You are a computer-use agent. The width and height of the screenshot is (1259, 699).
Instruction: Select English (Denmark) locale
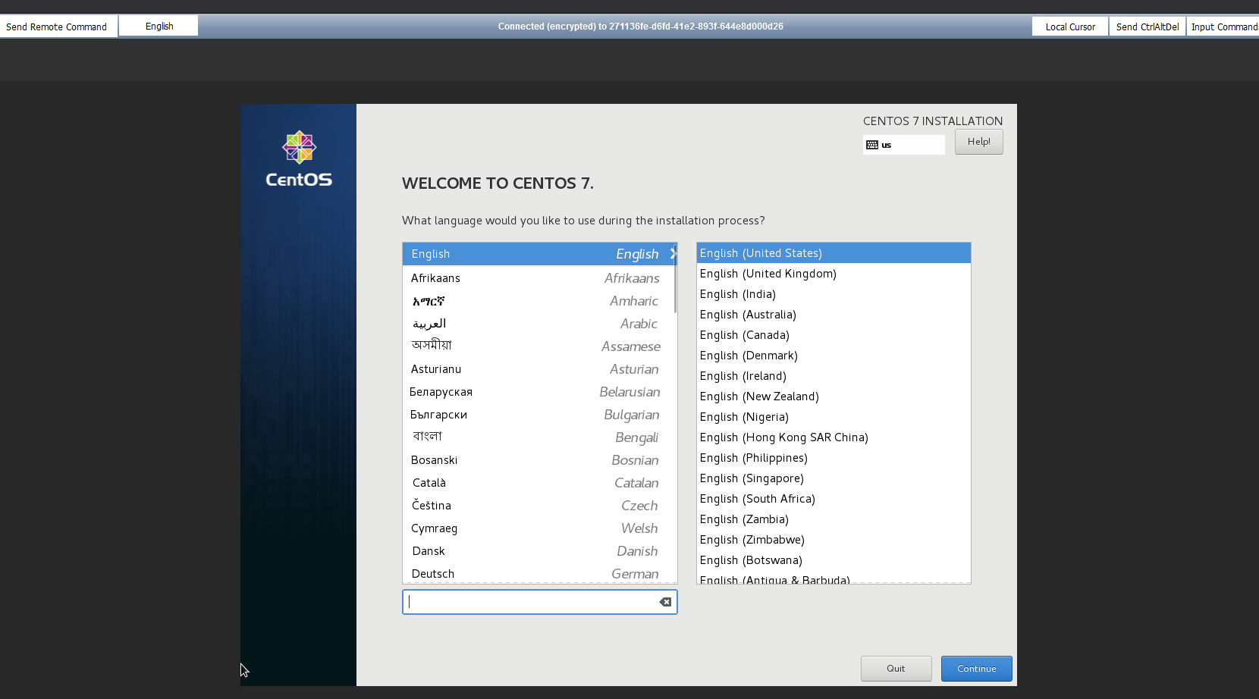click(x=834, y=356)
